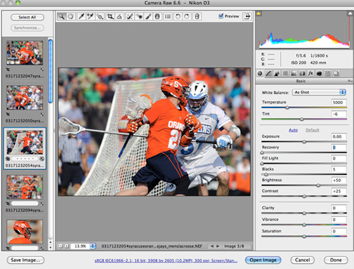This screenshot has height=269, width=354.
Task: Click the Blacks value field
Action: [x=339, y=169]
